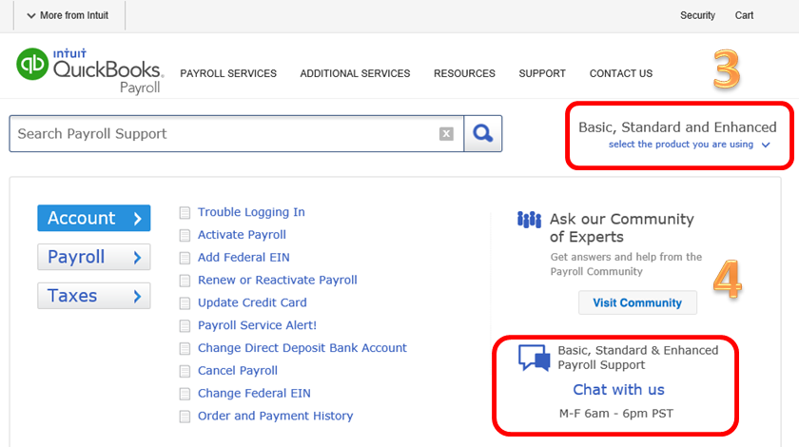Open the ADDITIONAL SERVICES menu
The image size is (799, 447).
tap(355, 73)
